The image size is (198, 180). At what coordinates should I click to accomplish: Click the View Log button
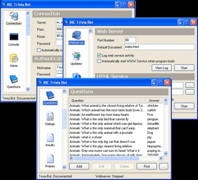coord(161,68)
